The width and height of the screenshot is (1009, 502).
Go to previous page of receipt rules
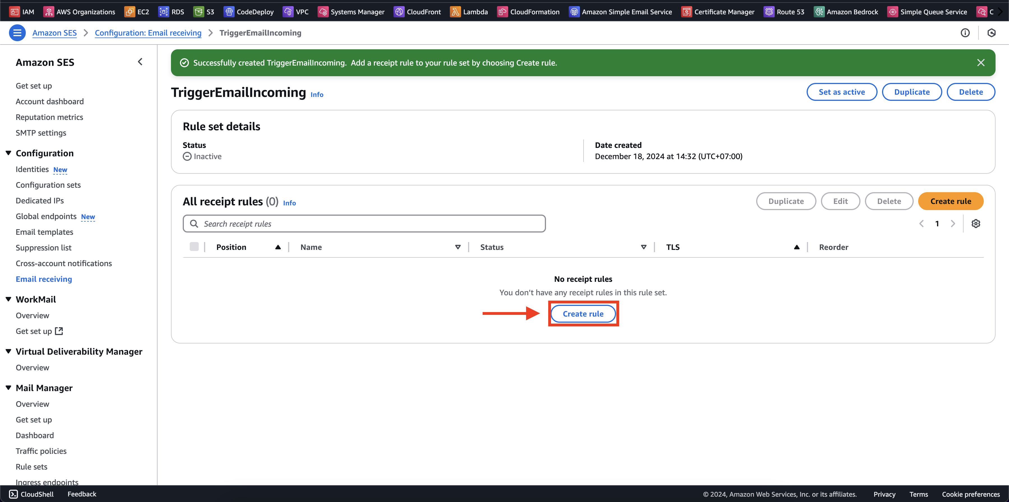point(921,224)
